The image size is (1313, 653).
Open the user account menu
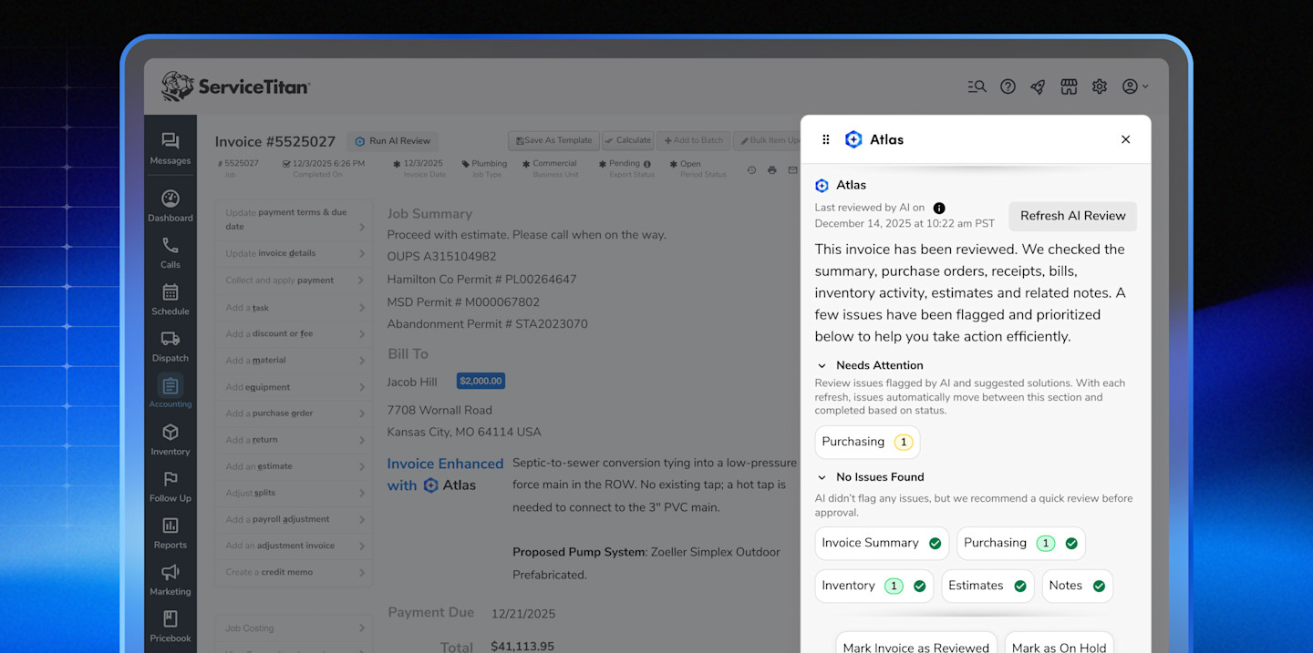pos(1134,87)
